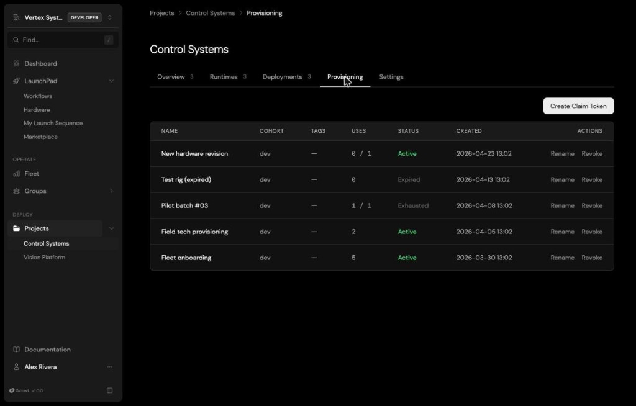Switch to the Settings tab
The height and width of the screenshot is (406, 636).
(x=391, y=77)
